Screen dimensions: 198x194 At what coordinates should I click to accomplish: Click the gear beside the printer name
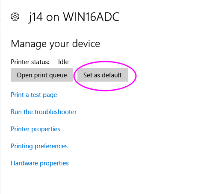click(15, 17)
